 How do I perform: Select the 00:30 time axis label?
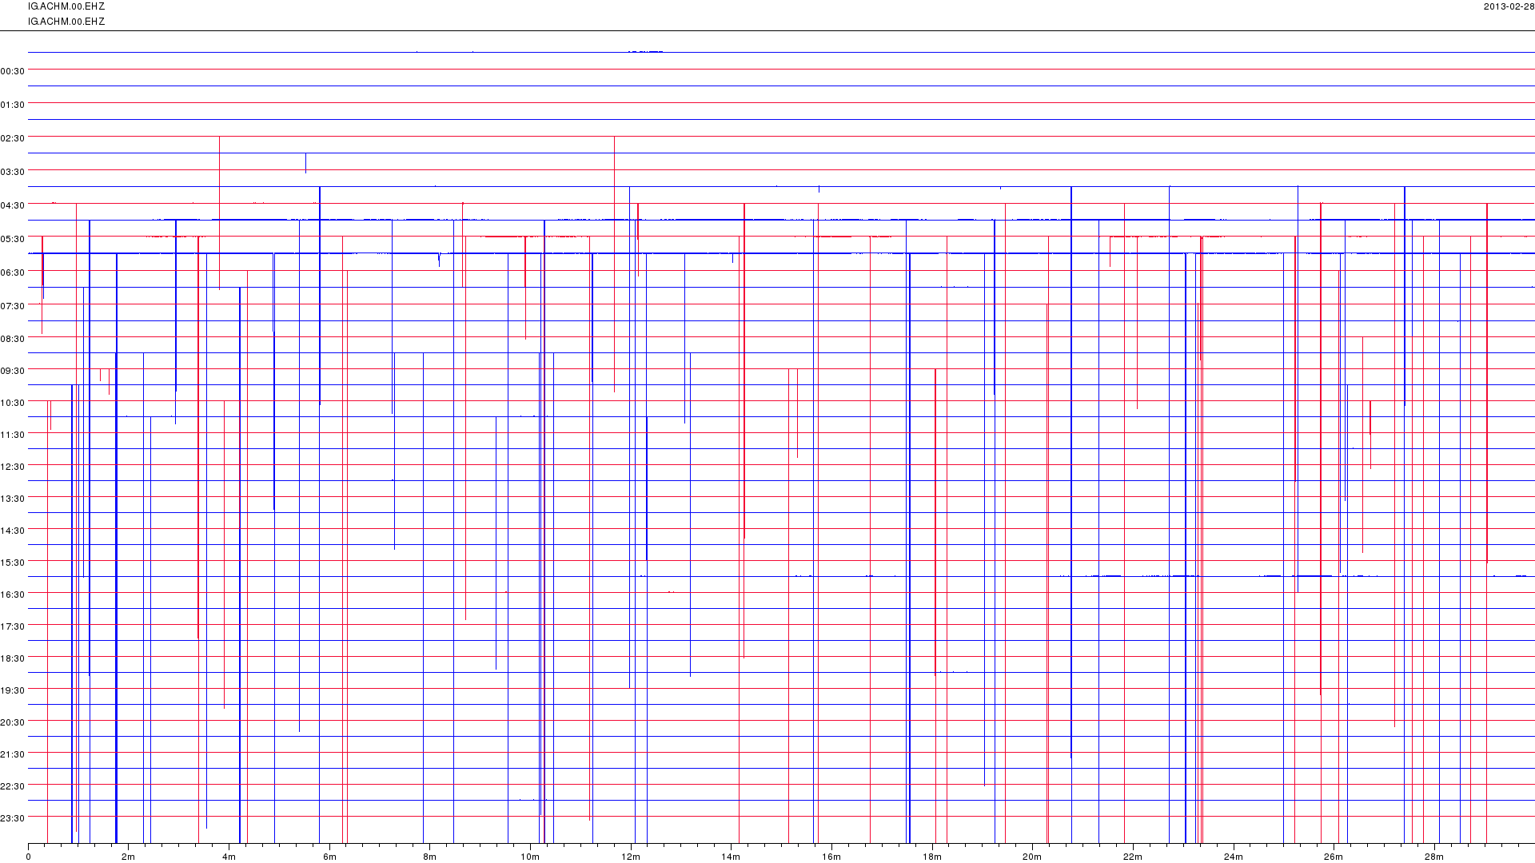pyautogui.click(x=13, y=71)
